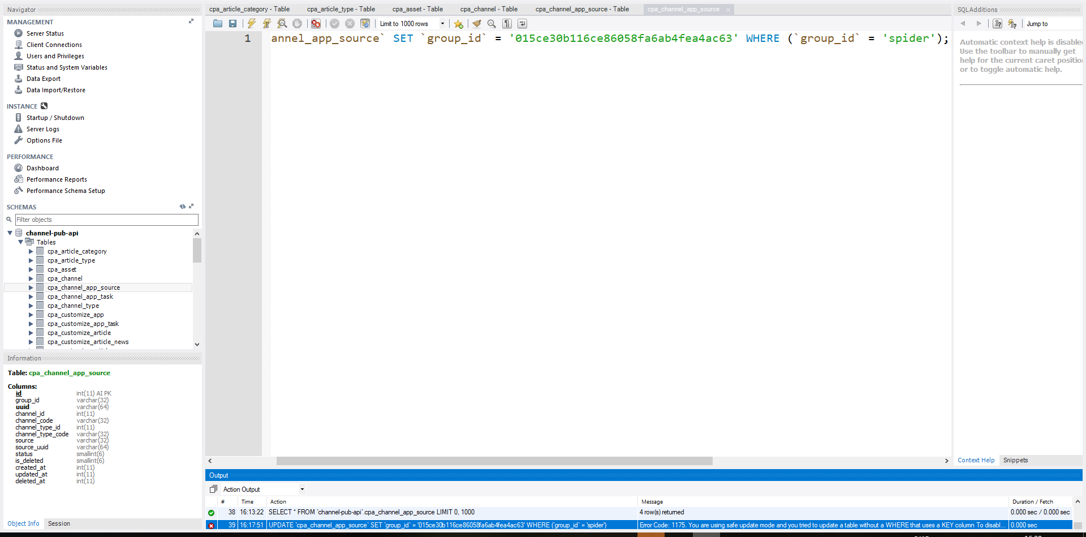This screenshot has height=537, width=1086.
Task: Expand the cpa_channel_app_task table node
Action: [31, 297]
